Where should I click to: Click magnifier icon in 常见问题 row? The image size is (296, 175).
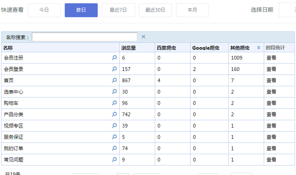tap(114, 159)
